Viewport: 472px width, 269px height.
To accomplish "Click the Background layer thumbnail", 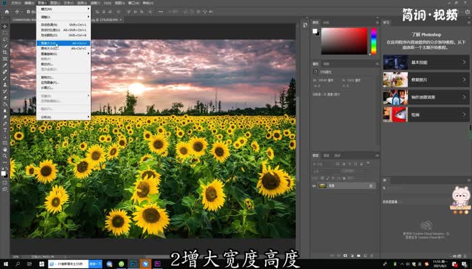I will pyautogui.click(x=323, y=186).
